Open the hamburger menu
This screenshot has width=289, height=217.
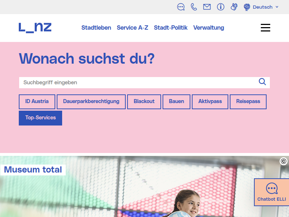click(x=266, y=28)
